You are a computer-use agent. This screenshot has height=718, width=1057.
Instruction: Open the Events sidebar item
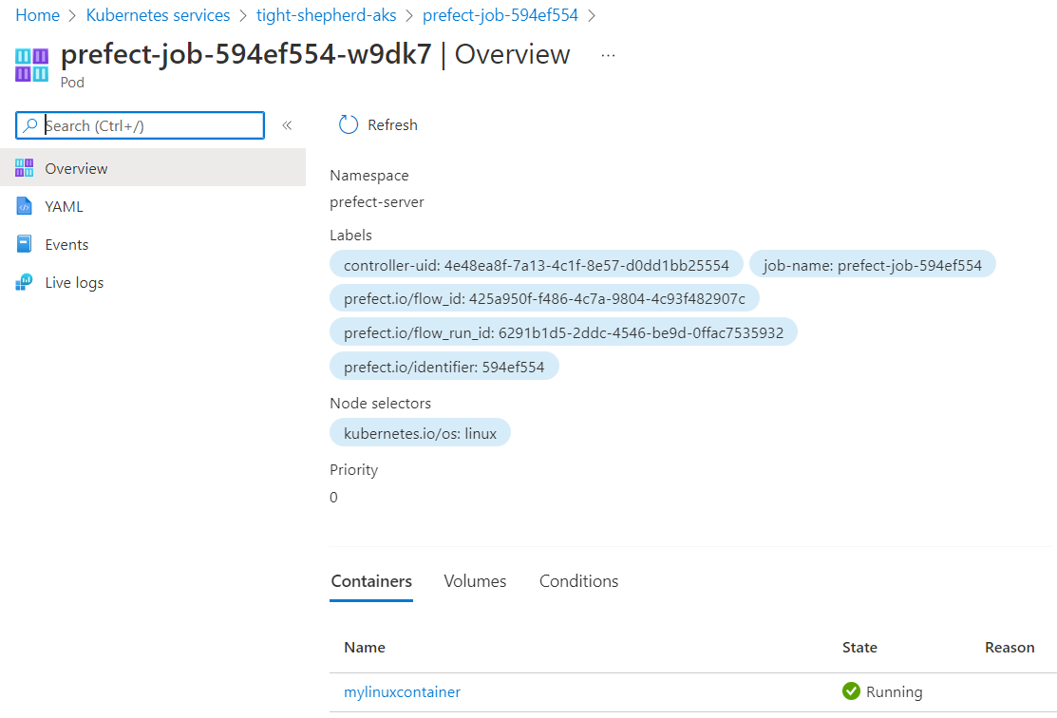coord(153,244)
